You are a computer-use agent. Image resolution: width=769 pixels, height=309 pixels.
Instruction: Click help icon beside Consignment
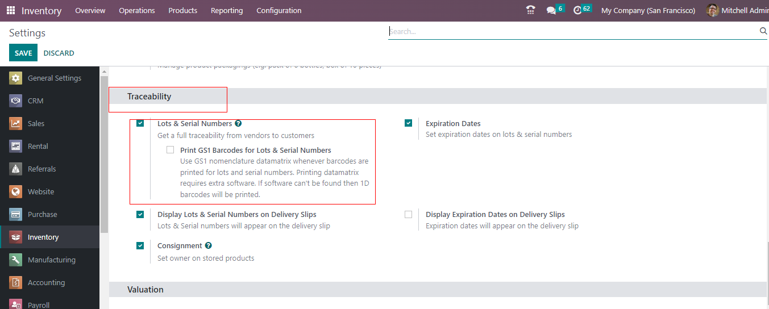pos(209,246)
